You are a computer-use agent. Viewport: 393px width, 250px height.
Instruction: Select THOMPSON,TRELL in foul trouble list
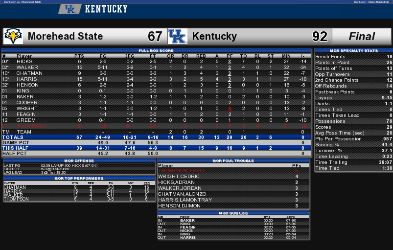(x=182, y=171)
